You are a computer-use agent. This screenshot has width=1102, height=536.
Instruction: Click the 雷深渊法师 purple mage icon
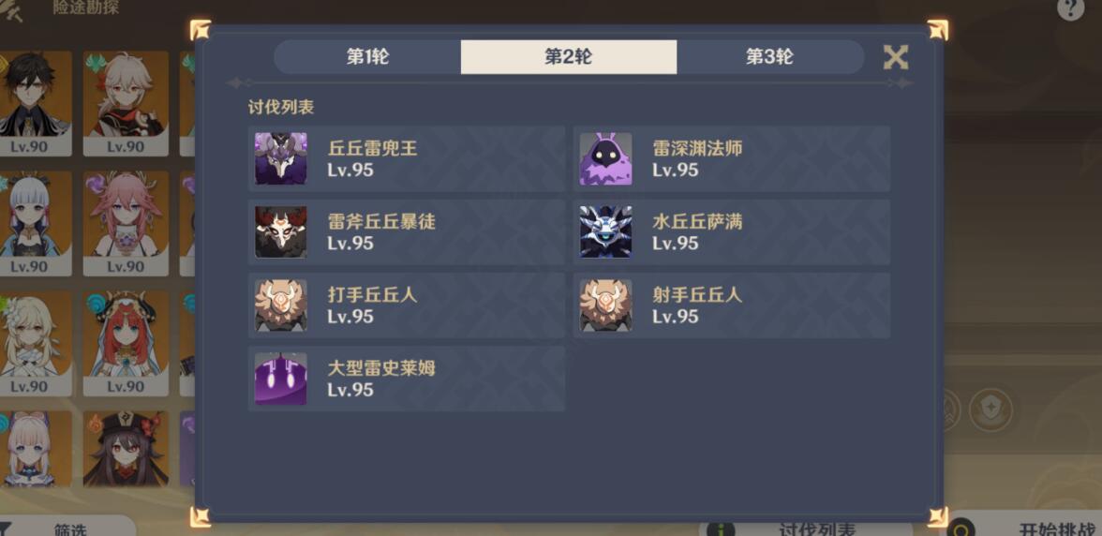click(x=605, y=158)
